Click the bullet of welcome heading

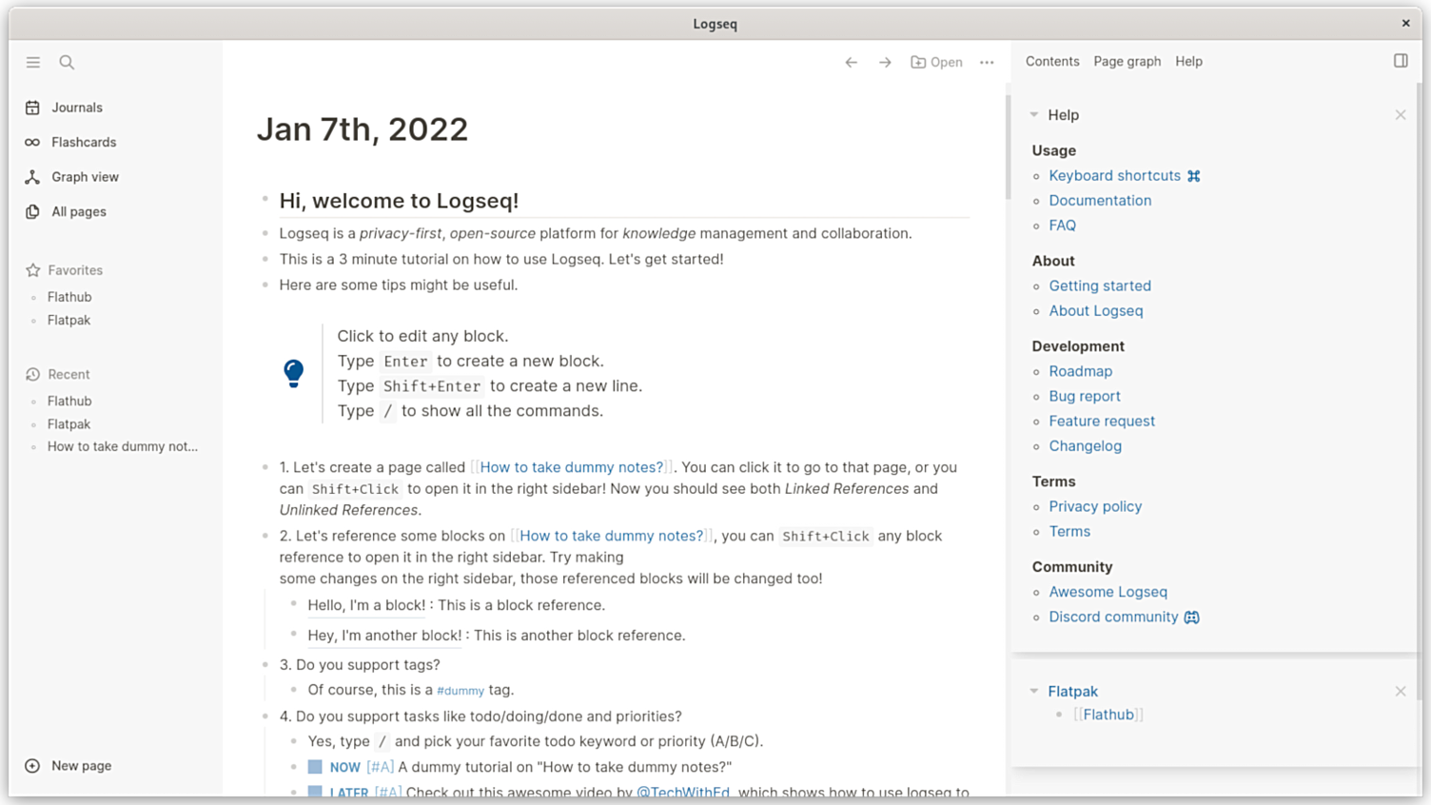[265, 200]
